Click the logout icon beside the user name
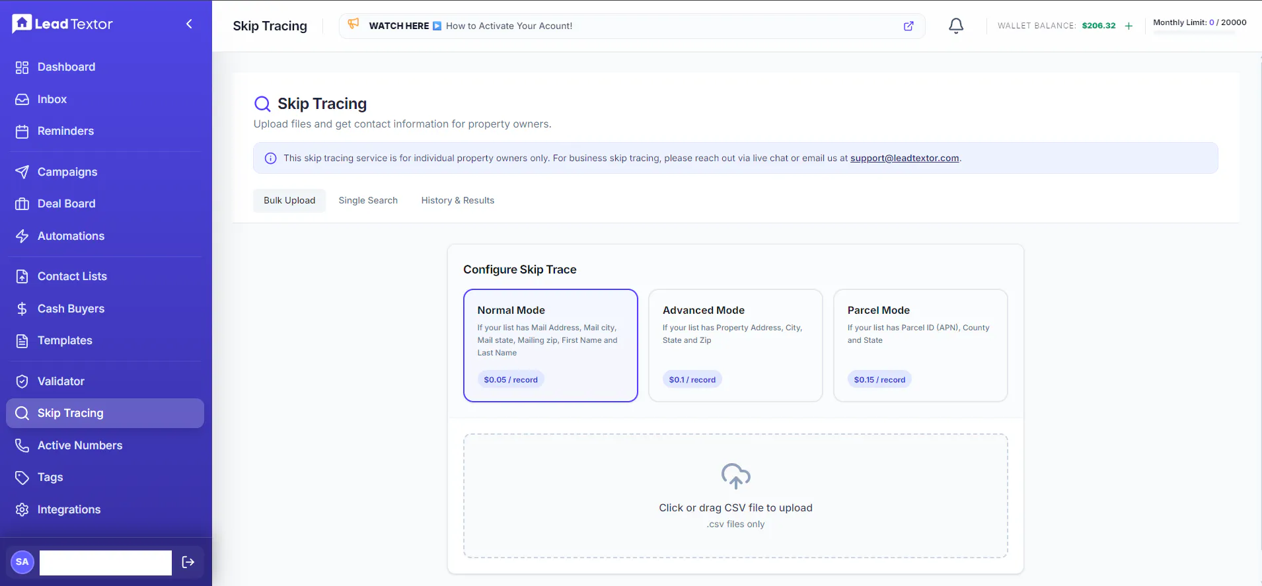The image size is (1262, 586). point(188,562)
